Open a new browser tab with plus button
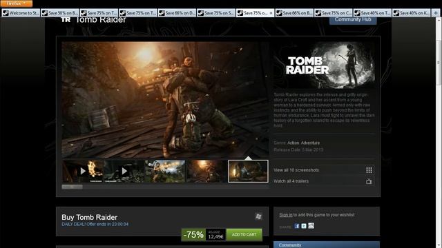Image resolution: width=442 pixels, height=248 pixels. pos(436,13)
